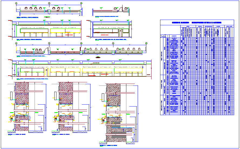This screenshot has height=149, width=240.
Task: Click the top-left column grid bubble
Action: click(x=16, y=3)
